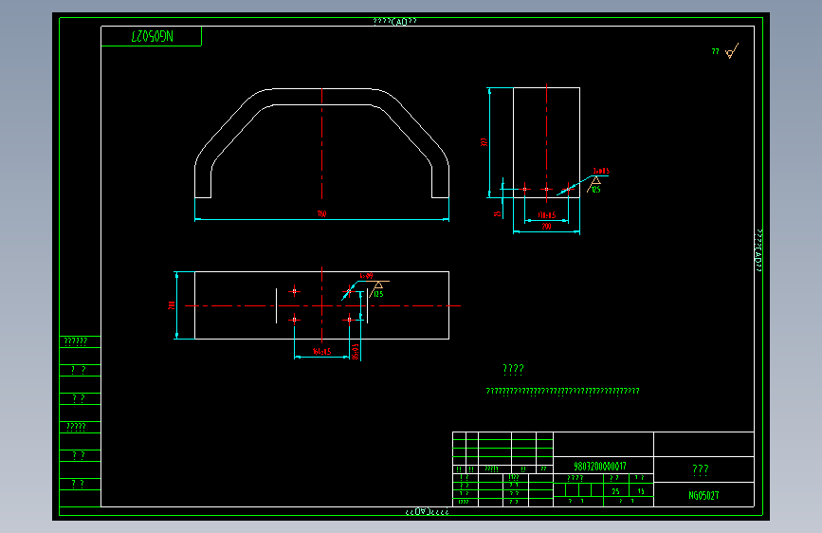Click the short ???? heading above the note line

tap(513, 369)
